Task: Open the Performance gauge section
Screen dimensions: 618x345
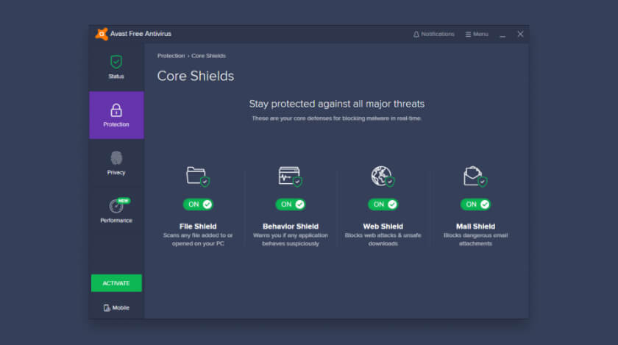Action: [x=116, y=210]
